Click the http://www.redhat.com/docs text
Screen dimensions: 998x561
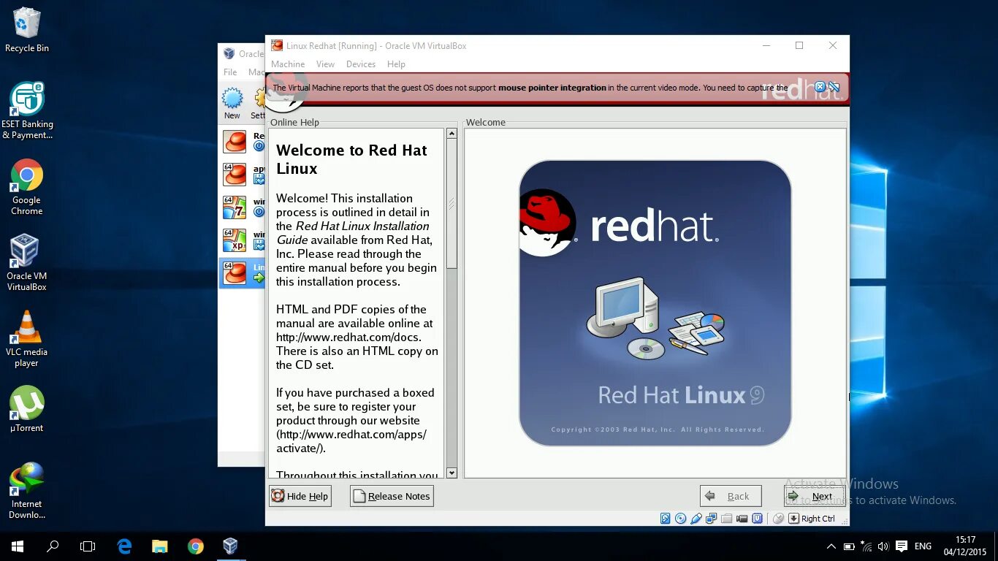tap(348, 337)
